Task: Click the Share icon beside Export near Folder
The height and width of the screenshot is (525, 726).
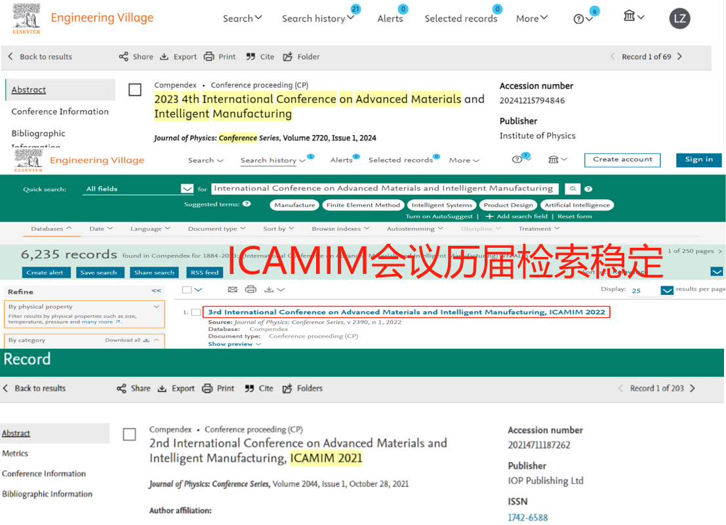Action: coord(123,57)
